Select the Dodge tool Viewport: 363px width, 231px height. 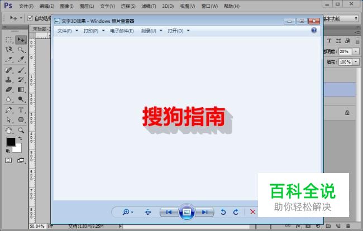click(x=21, y=99)
